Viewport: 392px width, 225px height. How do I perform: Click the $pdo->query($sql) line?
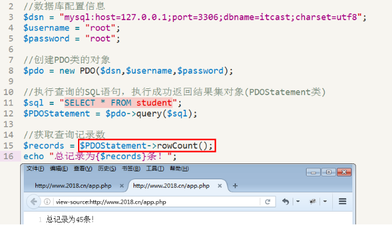point(110,113)
